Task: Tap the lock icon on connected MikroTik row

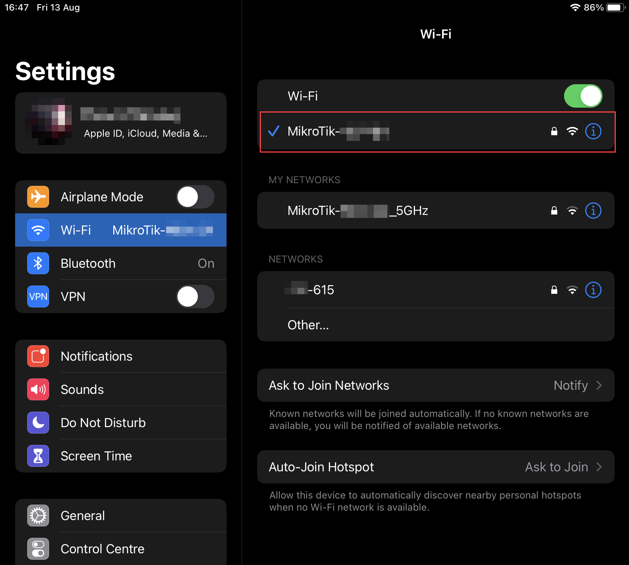Action: (x=554, y=131)
